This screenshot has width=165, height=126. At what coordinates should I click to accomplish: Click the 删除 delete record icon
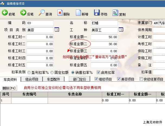click(60, 13)
